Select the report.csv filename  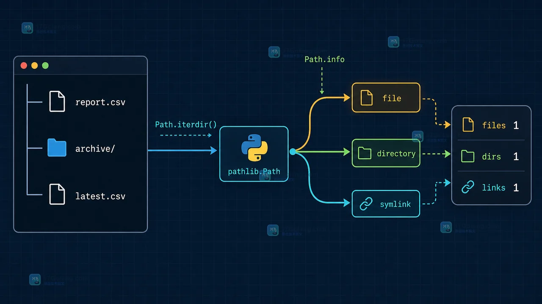pos(100,102)
